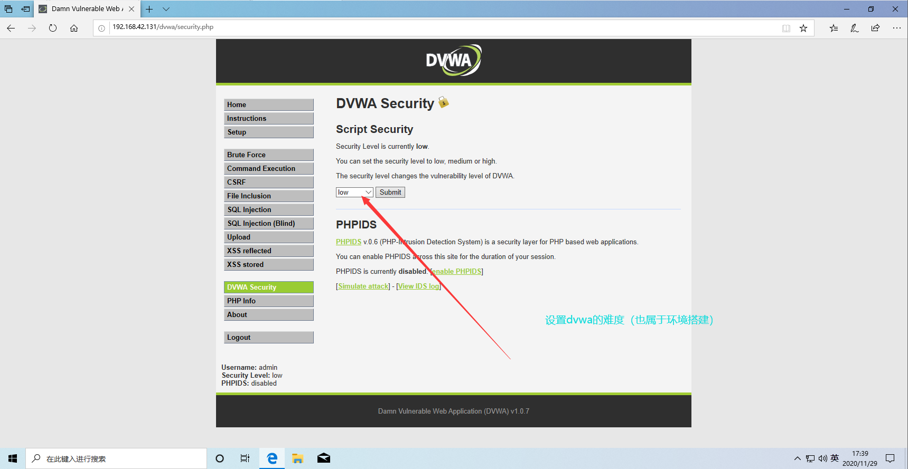
Task: Reload the page with the refresh icon
Action: (x=53, y=28)
